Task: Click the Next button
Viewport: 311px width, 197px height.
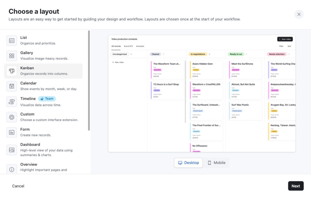Action: point(296,186)
